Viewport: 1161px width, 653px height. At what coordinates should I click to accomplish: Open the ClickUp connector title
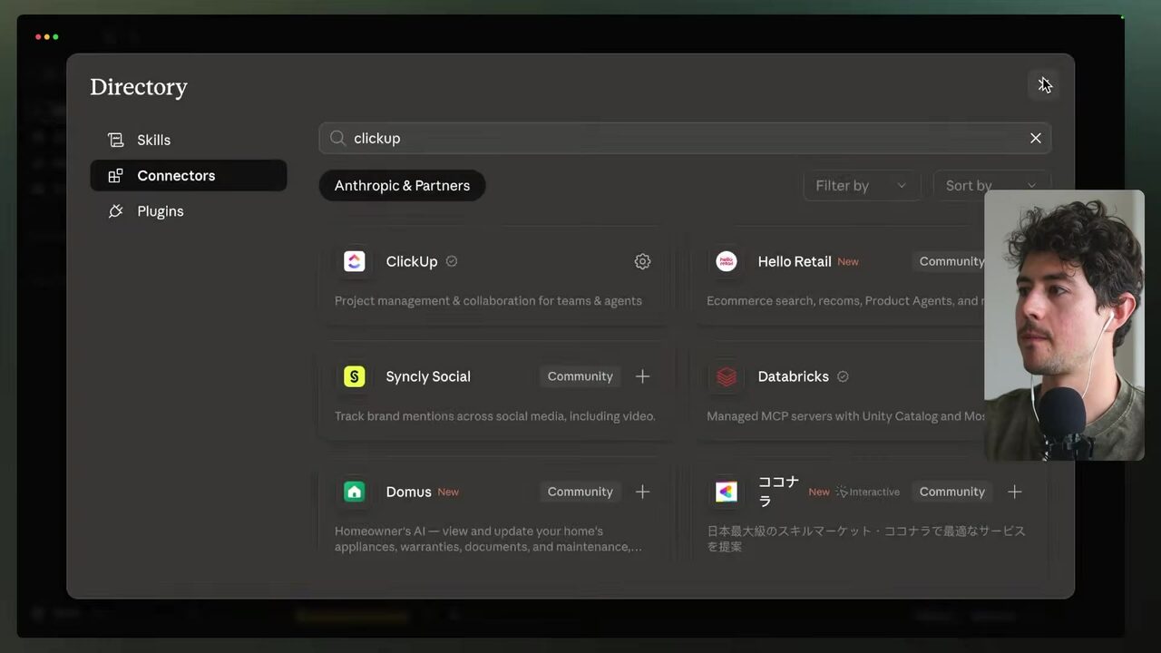pos(412,261)
